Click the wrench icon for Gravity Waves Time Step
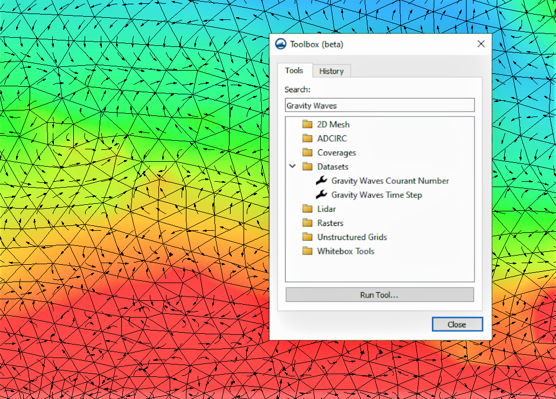Screen dimensions: 556x399 click(321, 195)
